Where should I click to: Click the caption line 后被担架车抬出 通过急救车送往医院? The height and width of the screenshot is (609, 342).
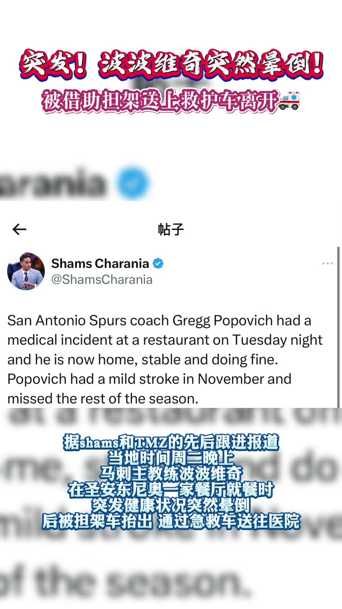click(x=171, y=521)
